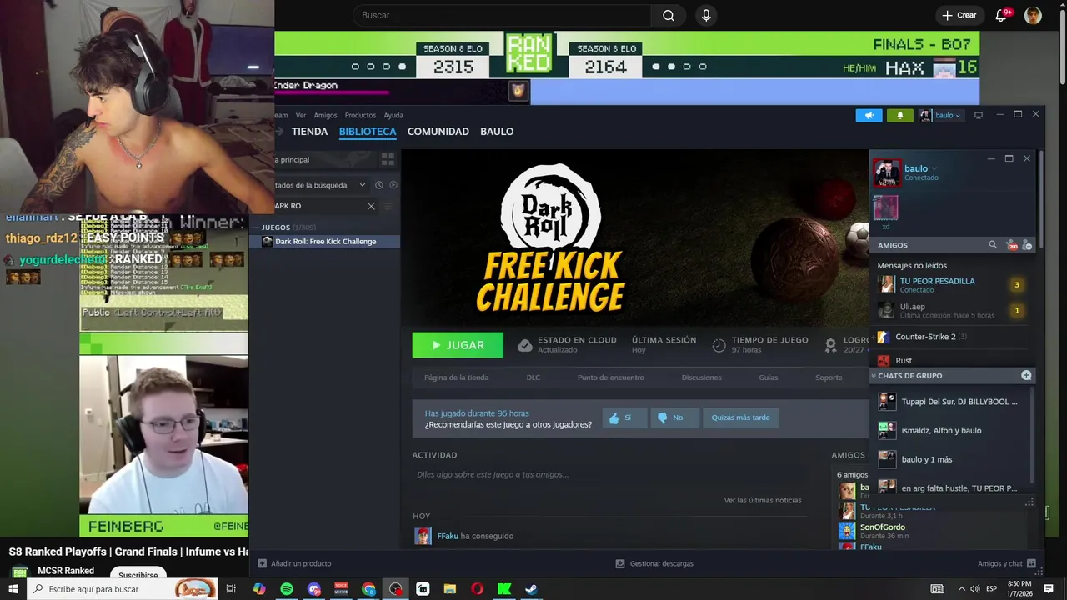1067x600 pixels.
Task: Click the DARK RO library search field
Action: click(319, 206)
